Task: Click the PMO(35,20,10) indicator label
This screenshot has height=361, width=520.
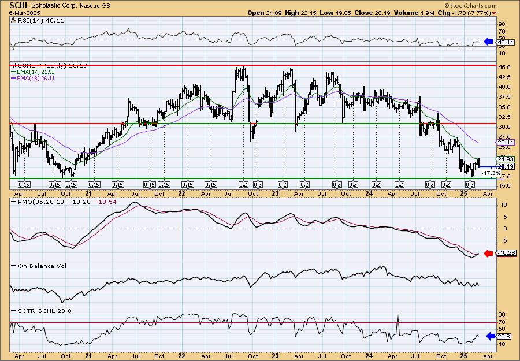Action: [x=42, y=202]
